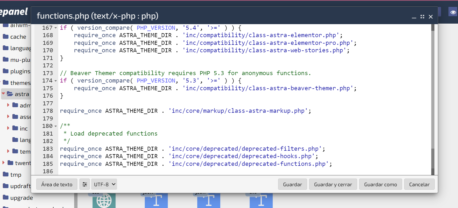Place cursor on 'deprecated-filters.php' string
Viewport: 458px width, 208px height.
245,149
